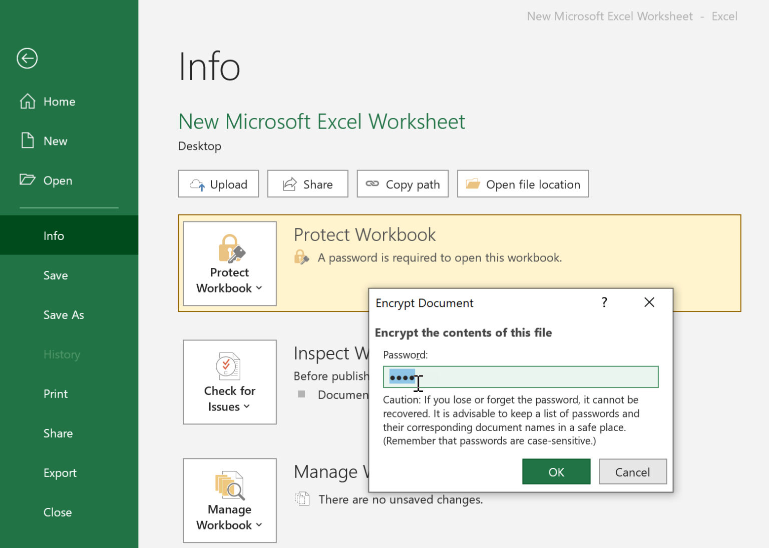The height and width of the screenshot is (548, 769).
Task: Click the Protect Workbook heading
Action: tap(364, 234)
